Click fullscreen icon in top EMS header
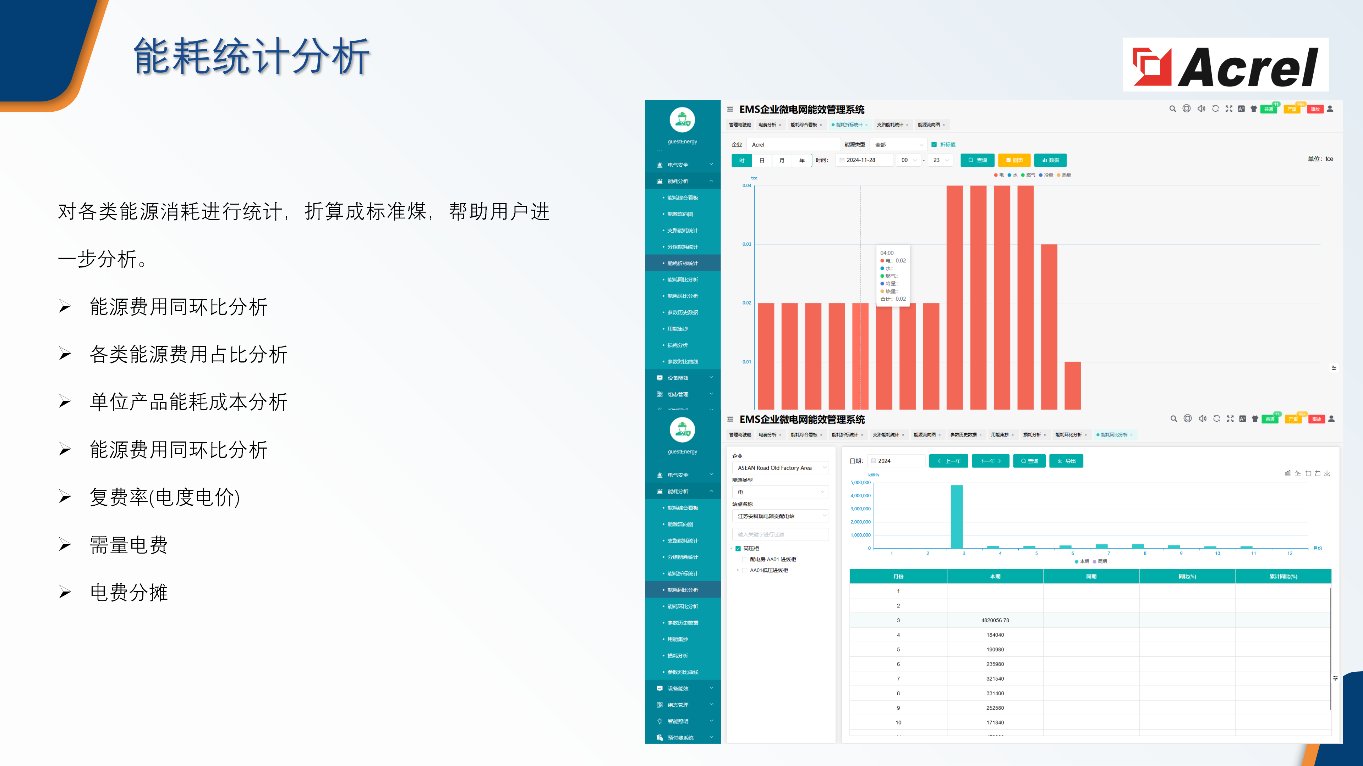This screenshot has width=1363, height=766. point(1228,109)
